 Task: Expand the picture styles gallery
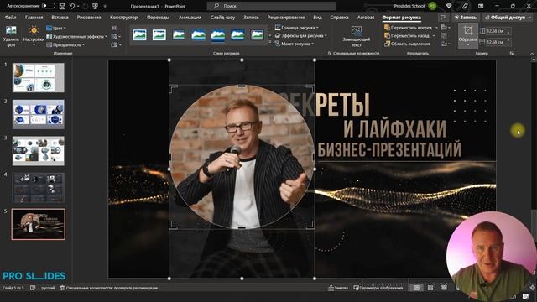tap(270, 43)
